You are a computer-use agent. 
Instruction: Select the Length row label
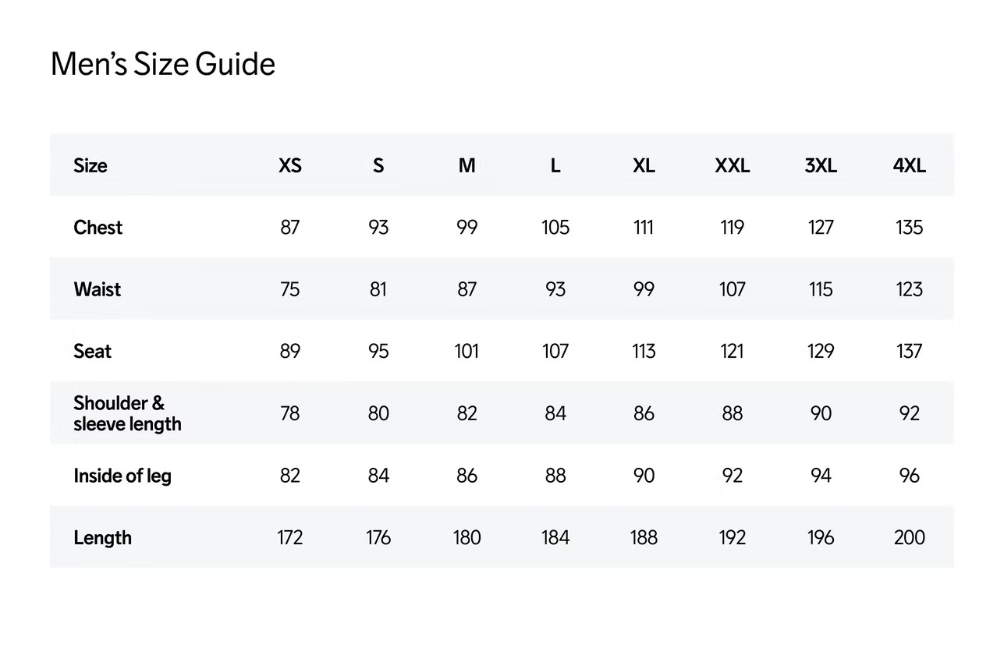click(x=102, y=538)
